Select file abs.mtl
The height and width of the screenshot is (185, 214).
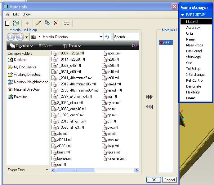[60, 134]
